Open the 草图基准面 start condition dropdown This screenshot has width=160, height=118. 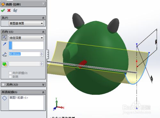(x=26, y=23)
